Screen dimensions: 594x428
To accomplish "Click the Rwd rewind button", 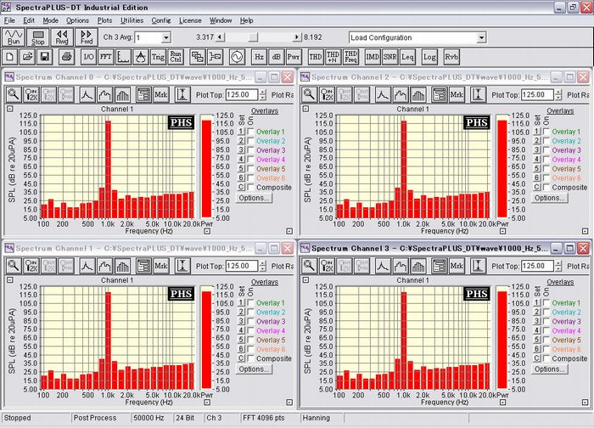I will tap(63, 37).
